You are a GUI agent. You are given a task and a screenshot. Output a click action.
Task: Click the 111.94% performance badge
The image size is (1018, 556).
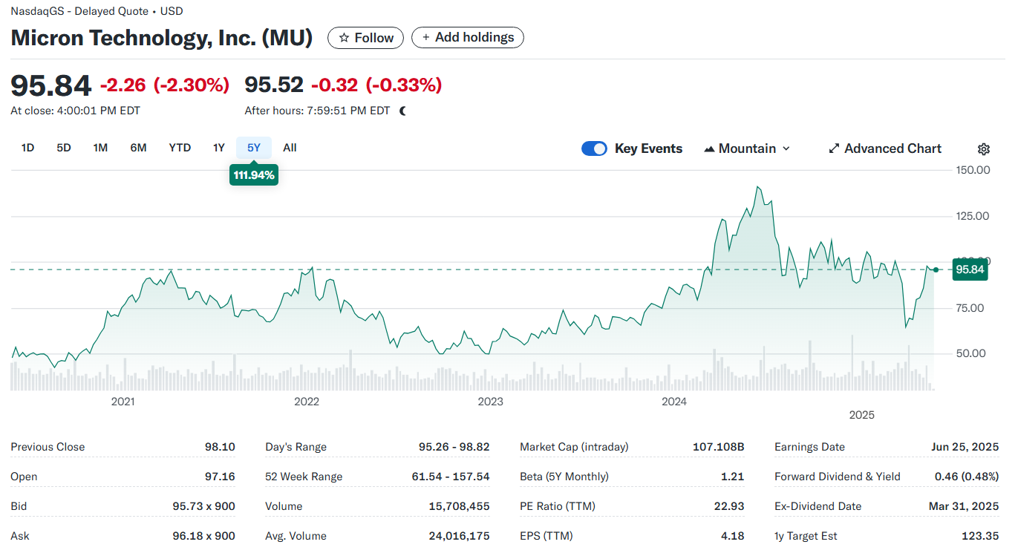254,175
